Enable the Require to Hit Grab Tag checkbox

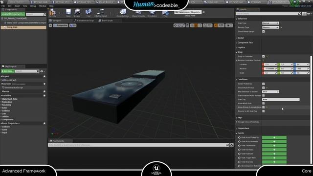264,111
